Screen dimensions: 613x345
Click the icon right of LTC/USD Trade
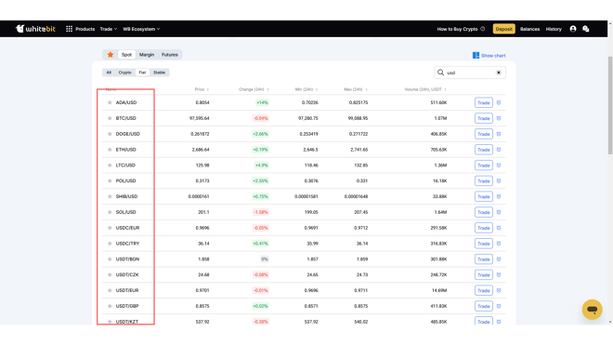coord(499,166)
